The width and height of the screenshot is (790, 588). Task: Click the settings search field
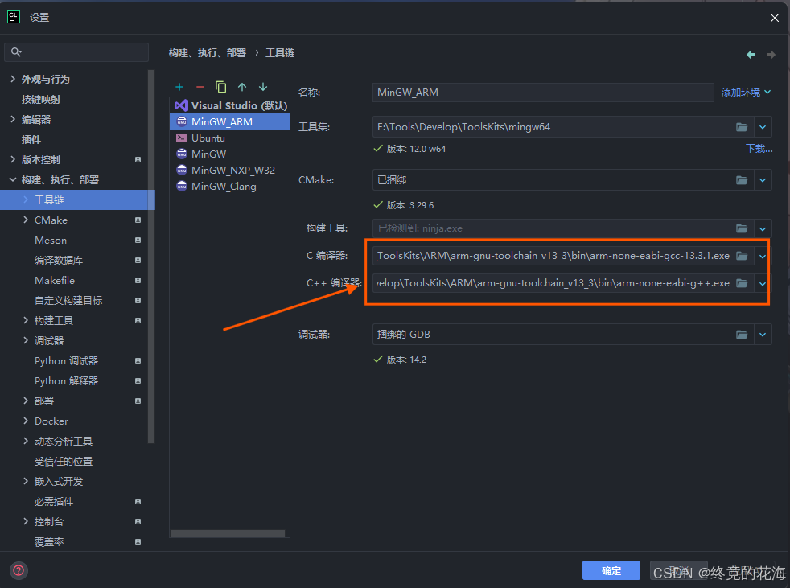[x=76, y=52]
